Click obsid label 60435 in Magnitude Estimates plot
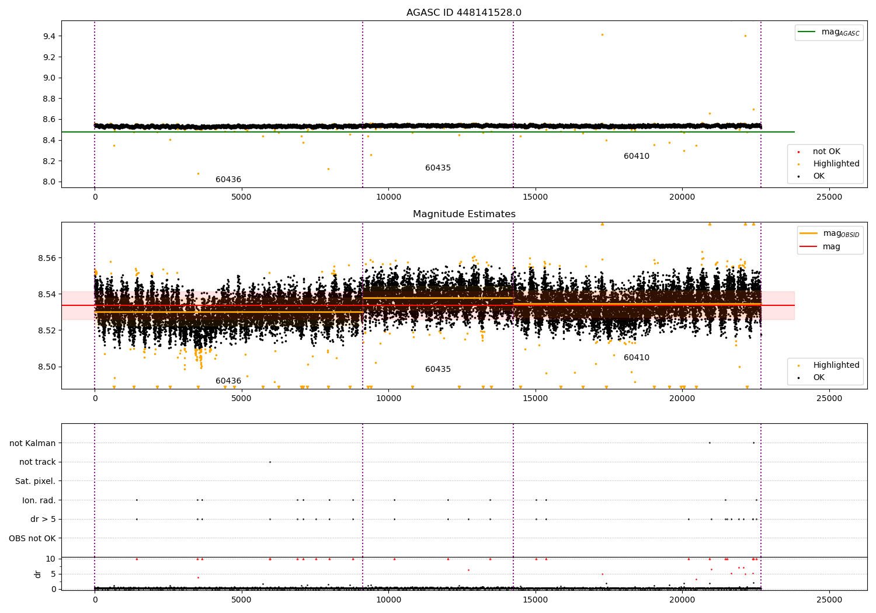 pos(438,370)
